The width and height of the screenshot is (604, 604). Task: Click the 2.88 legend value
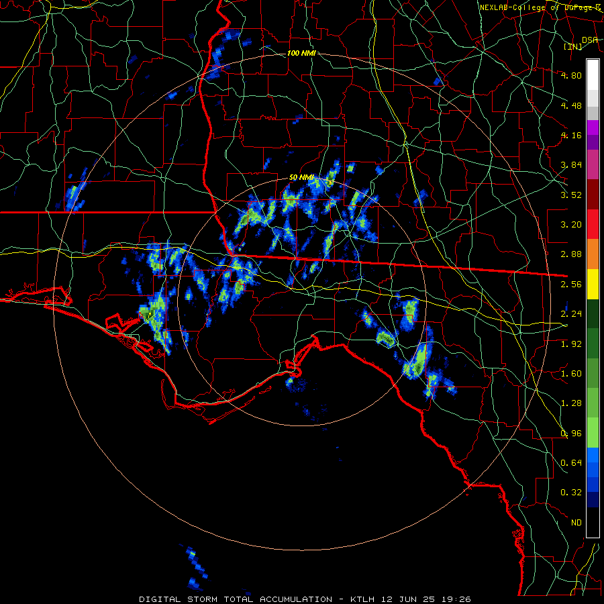[x=571, y=254]
